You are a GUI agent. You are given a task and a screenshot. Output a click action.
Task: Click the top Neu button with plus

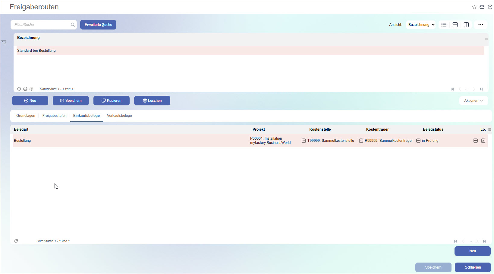tap(30, 101)
